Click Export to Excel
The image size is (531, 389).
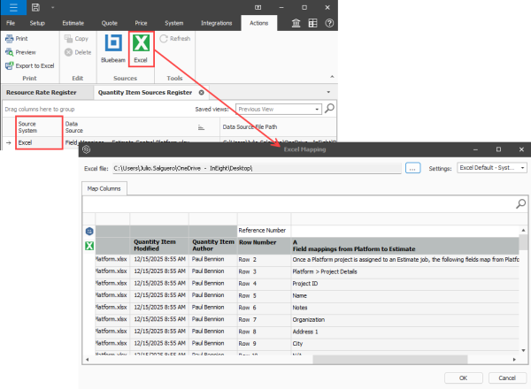[x=29, y=65]
